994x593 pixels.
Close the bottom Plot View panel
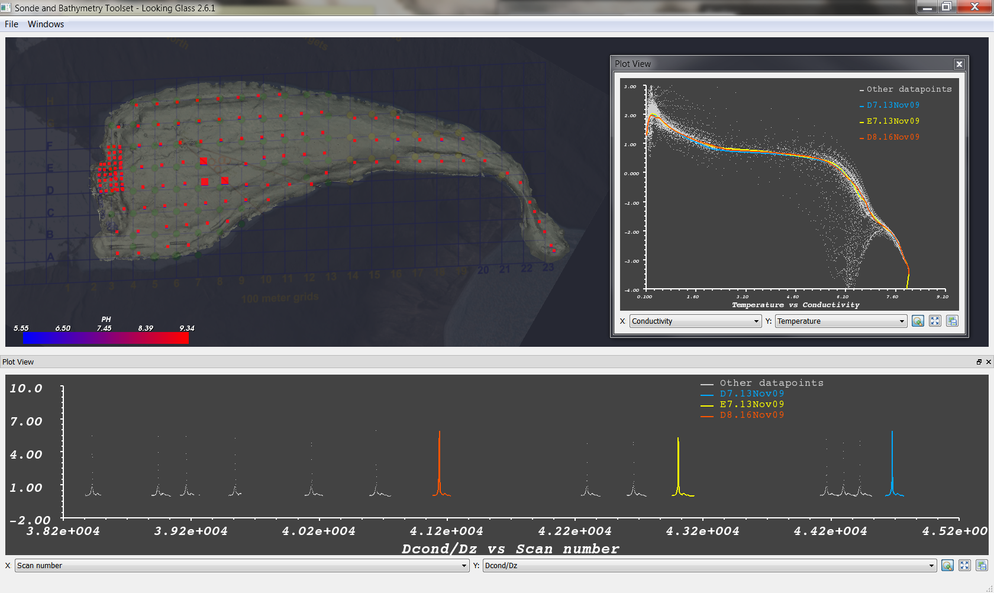[x=988, y=362]
